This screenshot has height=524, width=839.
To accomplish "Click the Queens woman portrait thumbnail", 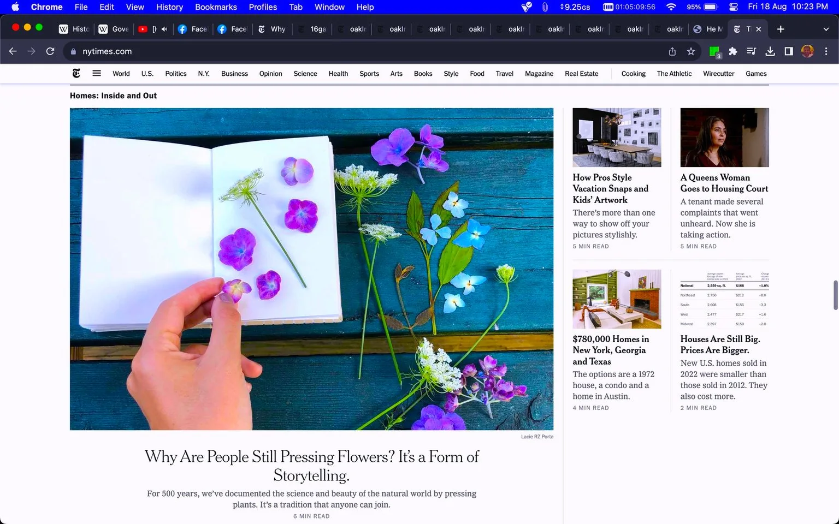I will [724, 138].
